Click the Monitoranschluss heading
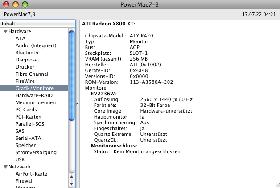This screenshot has width=280, height=188. (x=114, y=146)
